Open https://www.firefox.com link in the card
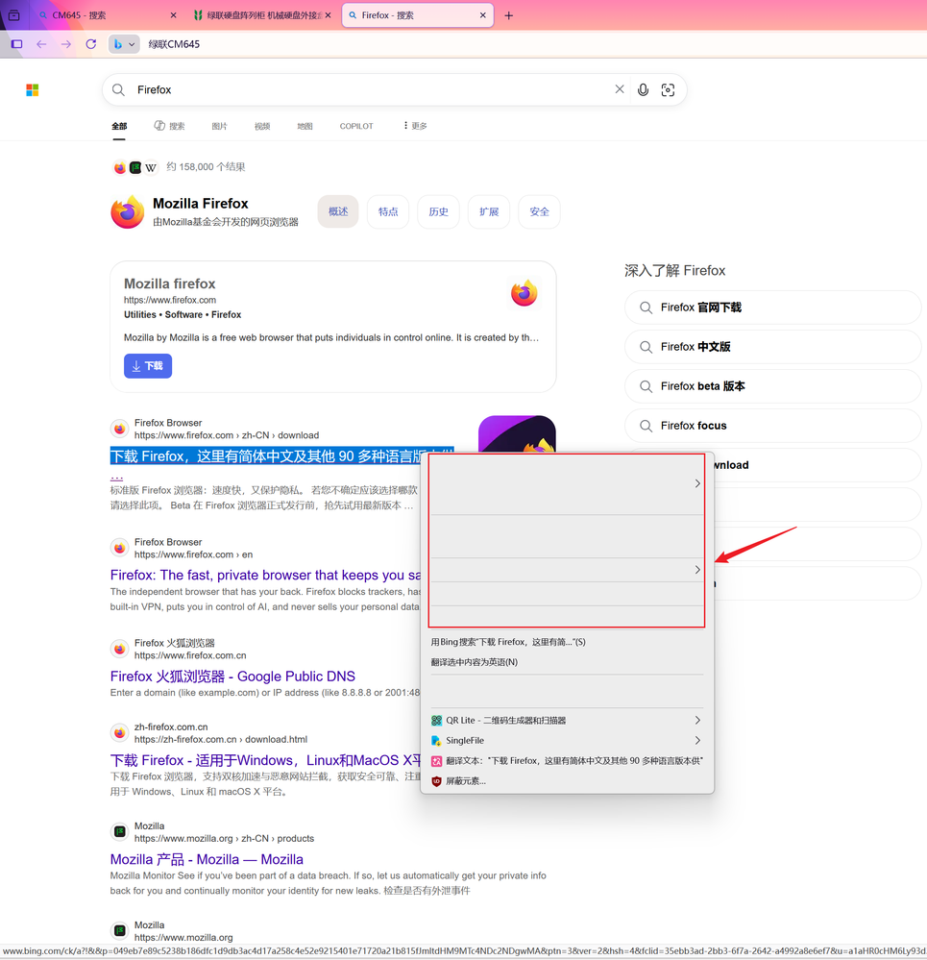 [169, 300]
